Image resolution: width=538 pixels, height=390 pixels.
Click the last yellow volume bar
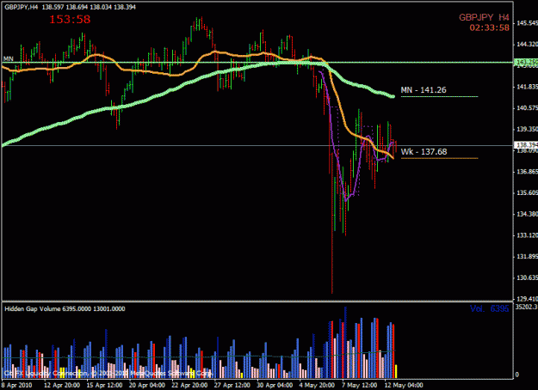point(396,371)
